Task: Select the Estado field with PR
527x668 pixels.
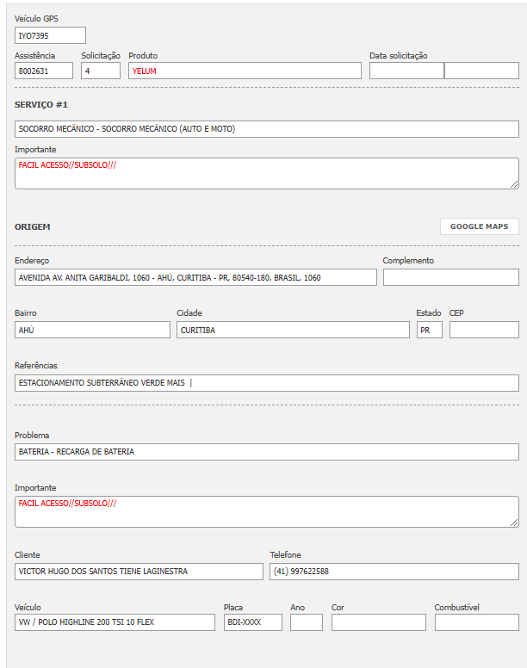Action: point(429,330)
